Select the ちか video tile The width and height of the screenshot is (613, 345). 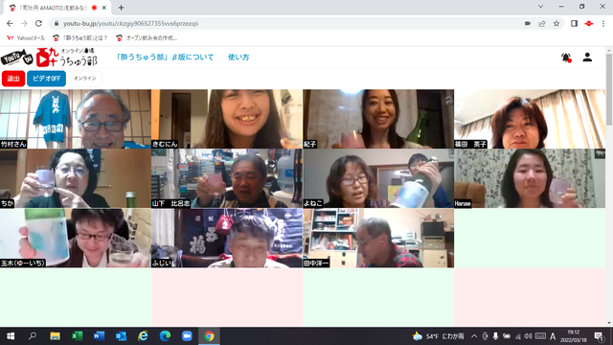[x=76, y=178]
